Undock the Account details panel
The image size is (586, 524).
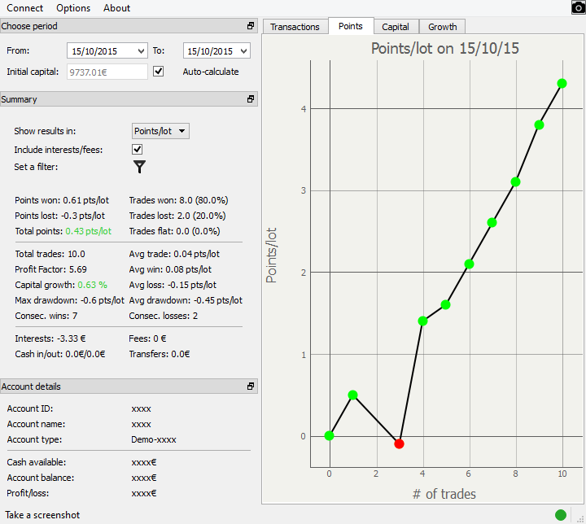[251, 386]
